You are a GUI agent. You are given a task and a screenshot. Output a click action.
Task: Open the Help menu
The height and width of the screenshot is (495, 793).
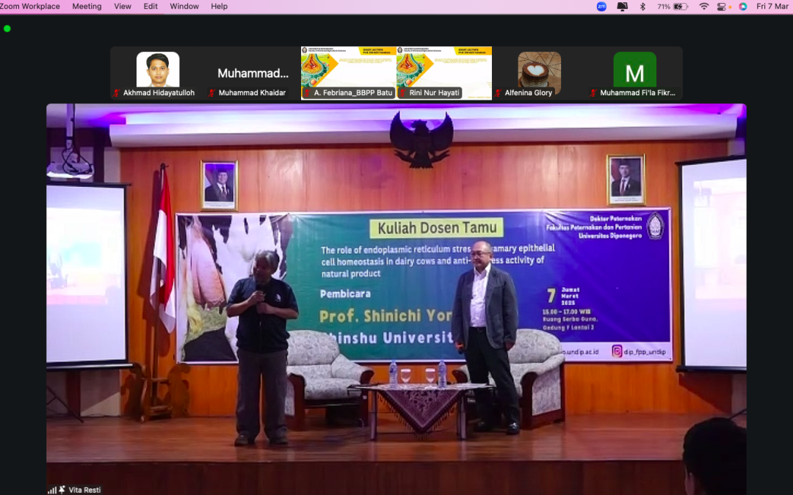pos(219,7)
